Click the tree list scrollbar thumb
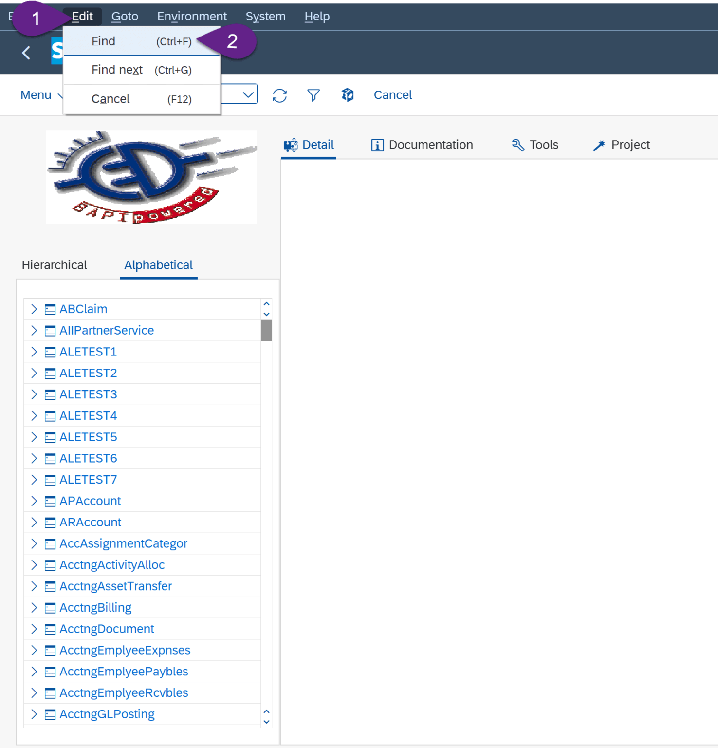 tap(267, 330)
